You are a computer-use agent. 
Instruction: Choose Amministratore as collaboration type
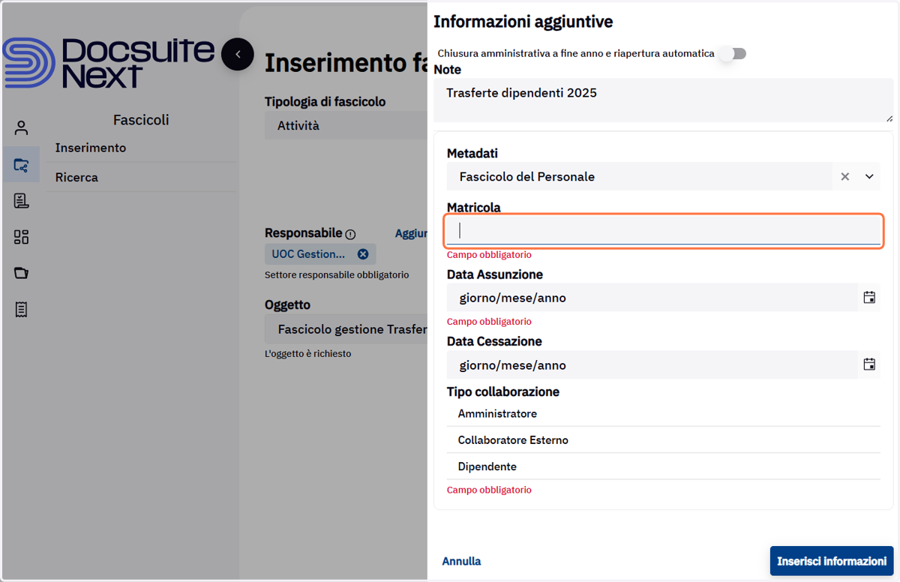(x=663, y=414)
